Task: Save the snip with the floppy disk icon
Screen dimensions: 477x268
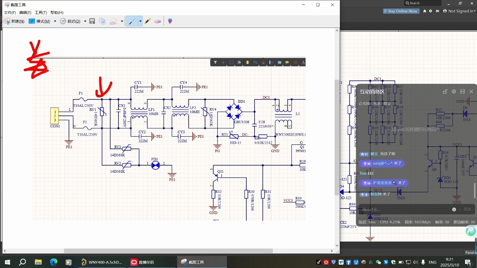Action: click(92, 21)
